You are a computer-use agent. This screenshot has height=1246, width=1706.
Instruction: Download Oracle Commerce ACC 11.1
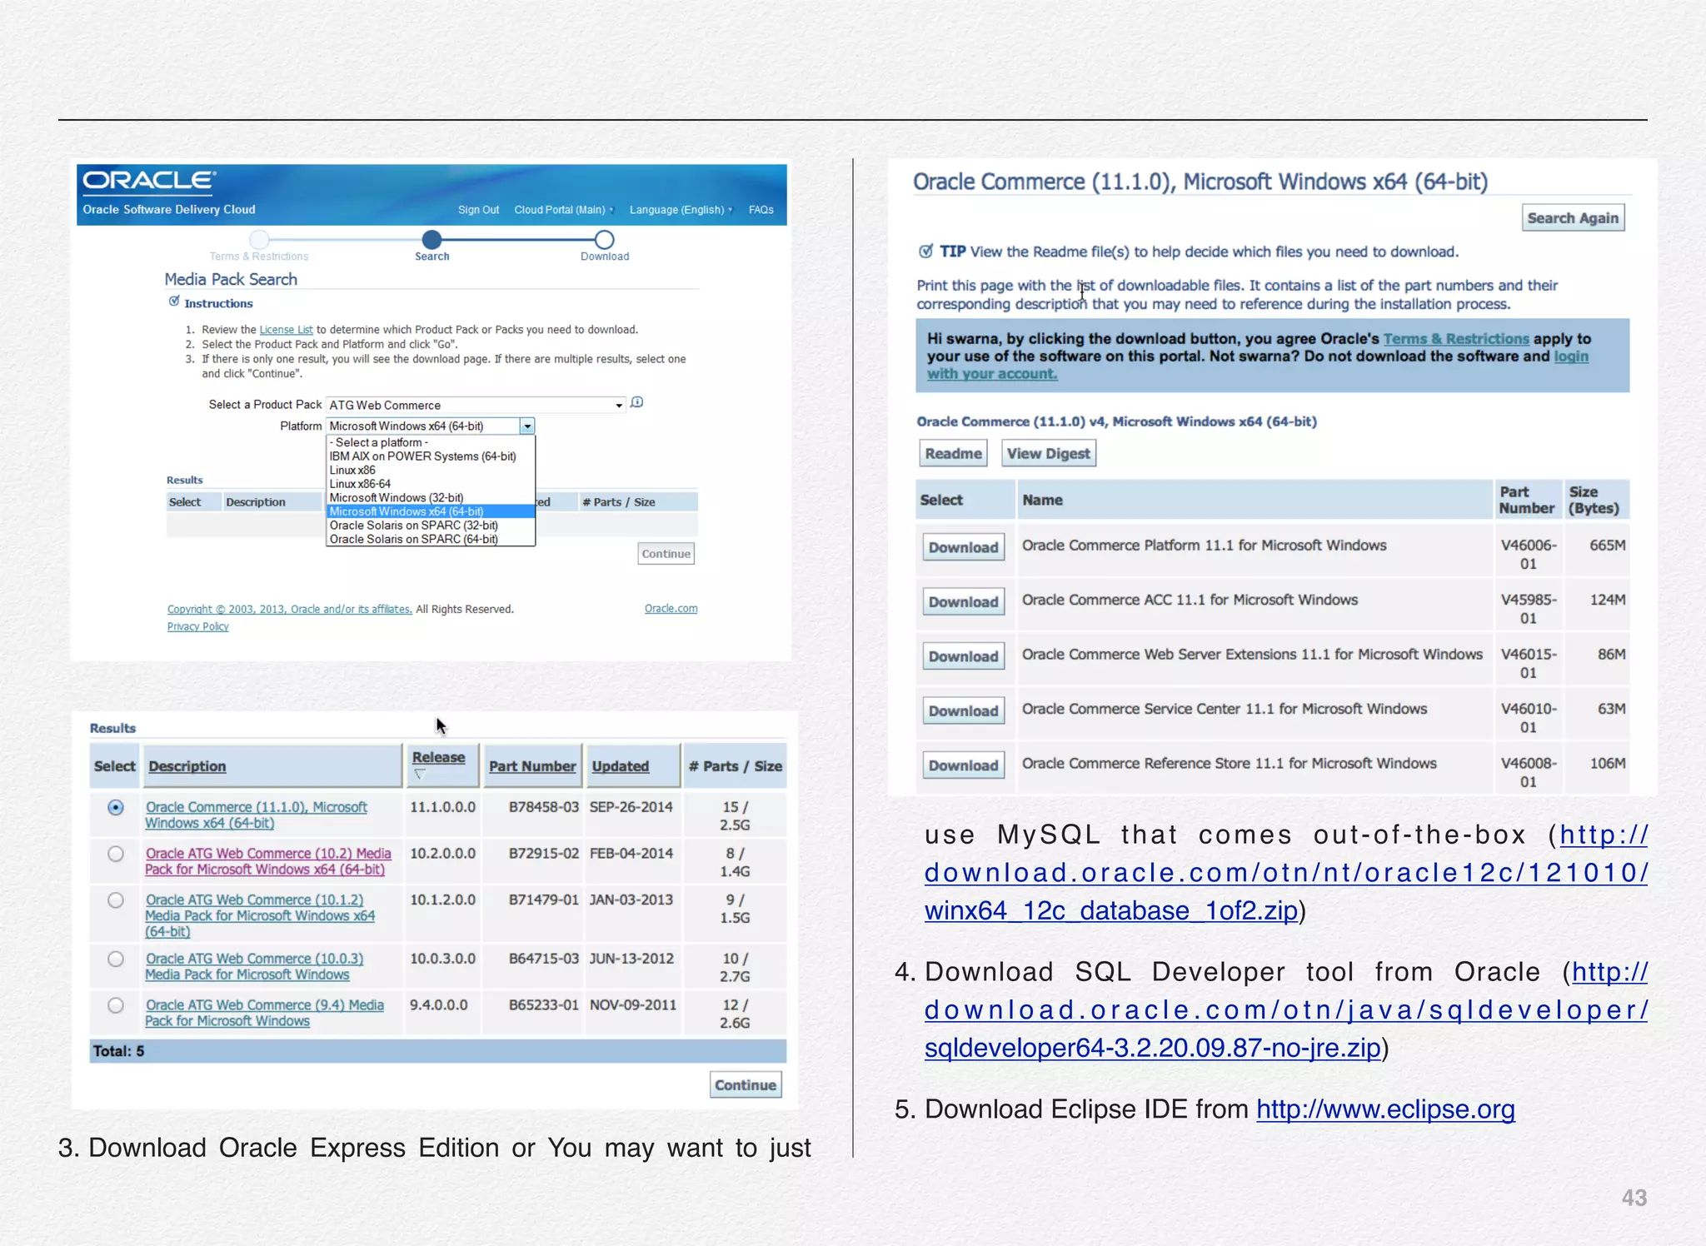tap(963, 601)
